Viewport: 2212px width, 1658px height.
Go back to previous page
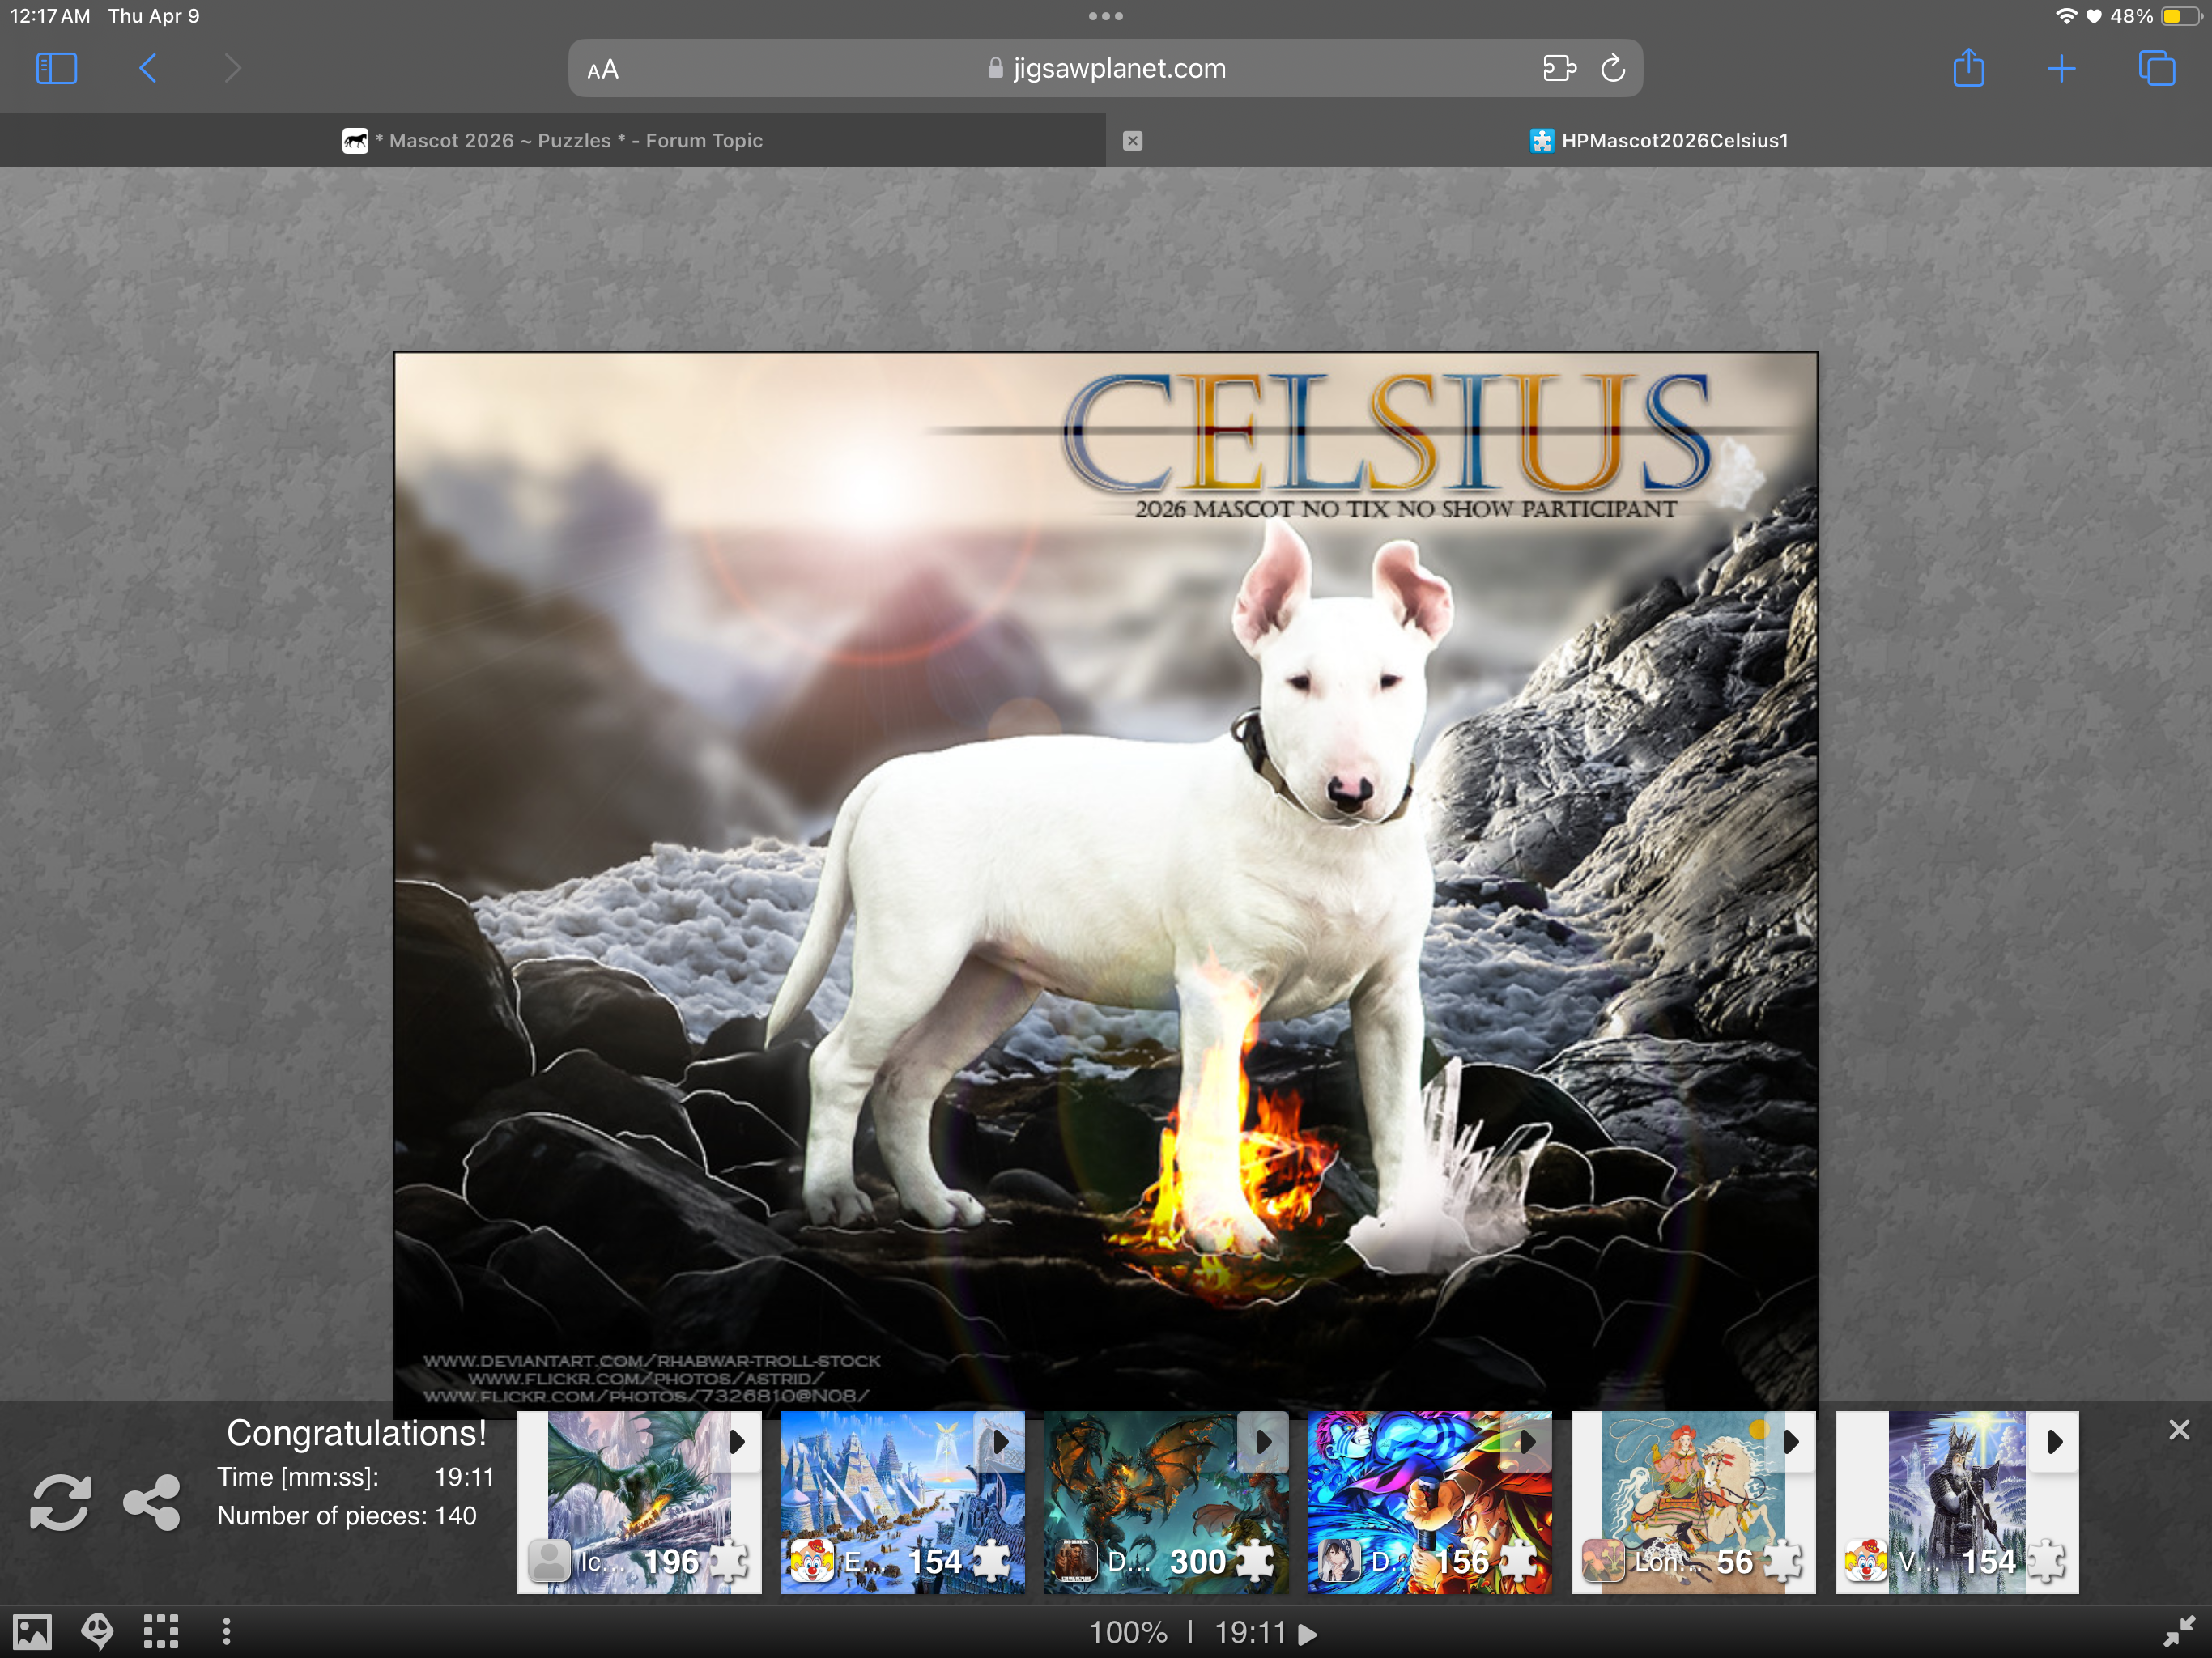coord(148,69)
